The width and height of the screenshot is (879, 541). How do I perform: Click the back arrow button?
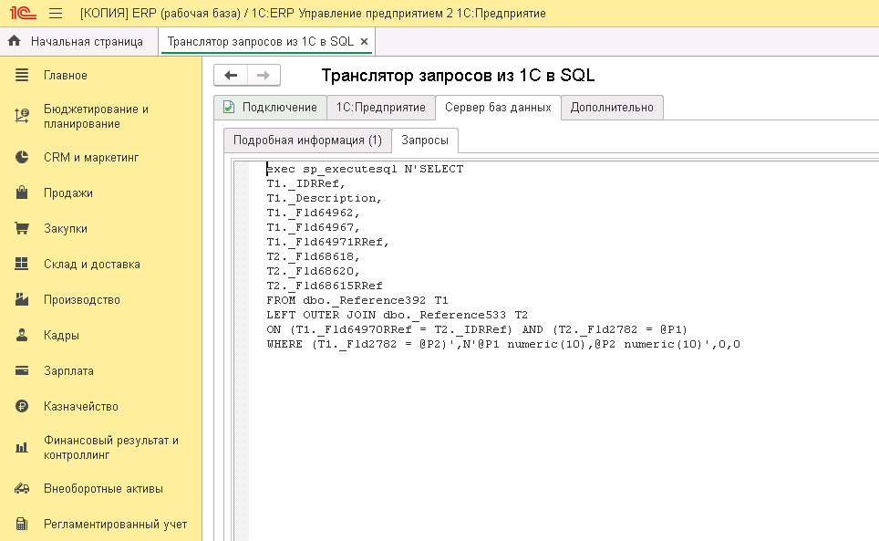[231, 75]
